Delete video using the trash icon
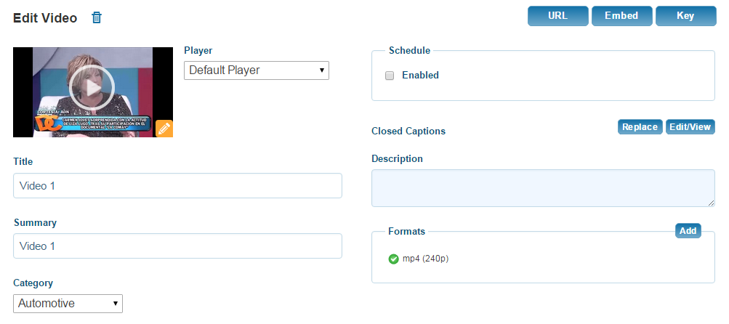729x324 pixels. [96, 17]
